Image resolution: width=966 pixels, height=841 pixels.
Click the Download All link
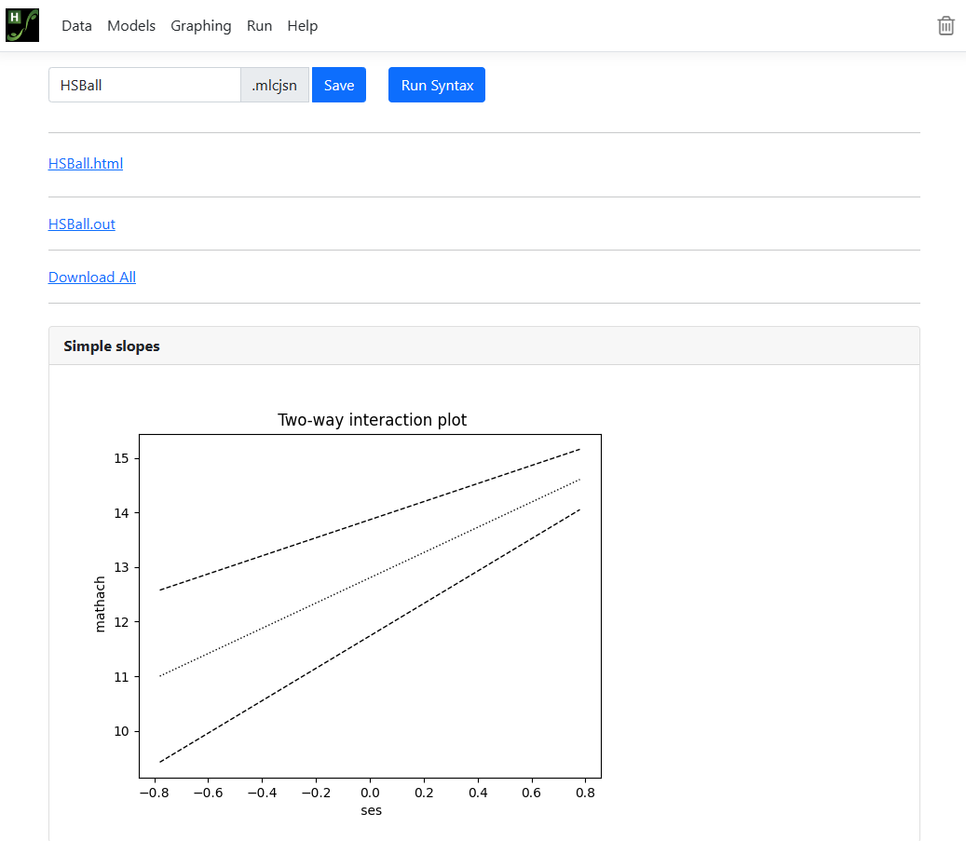click(x=92, y=278)
